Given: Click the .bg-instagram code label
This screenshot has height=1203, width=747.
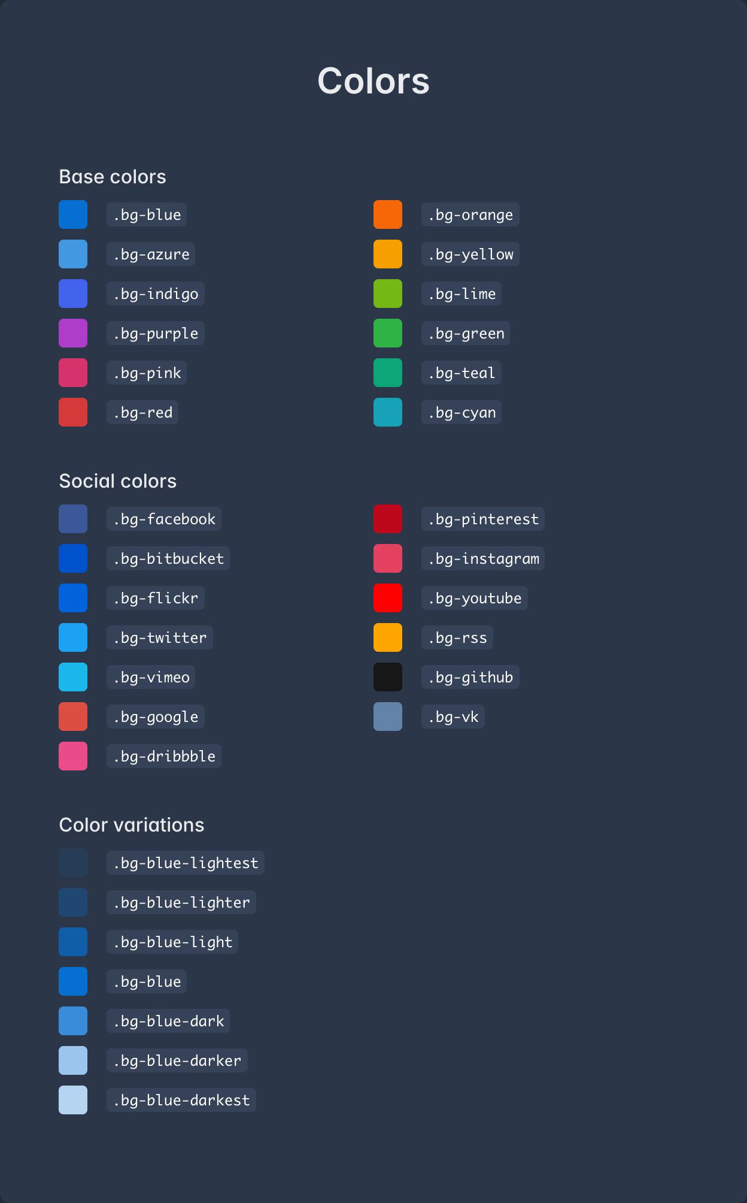Looking at the screenshot, I should coord(483,558).
